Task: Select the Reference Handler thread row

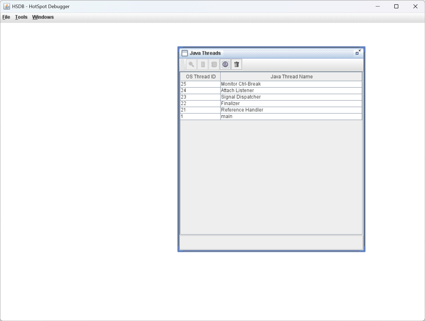Action: (x=271, y=110)
